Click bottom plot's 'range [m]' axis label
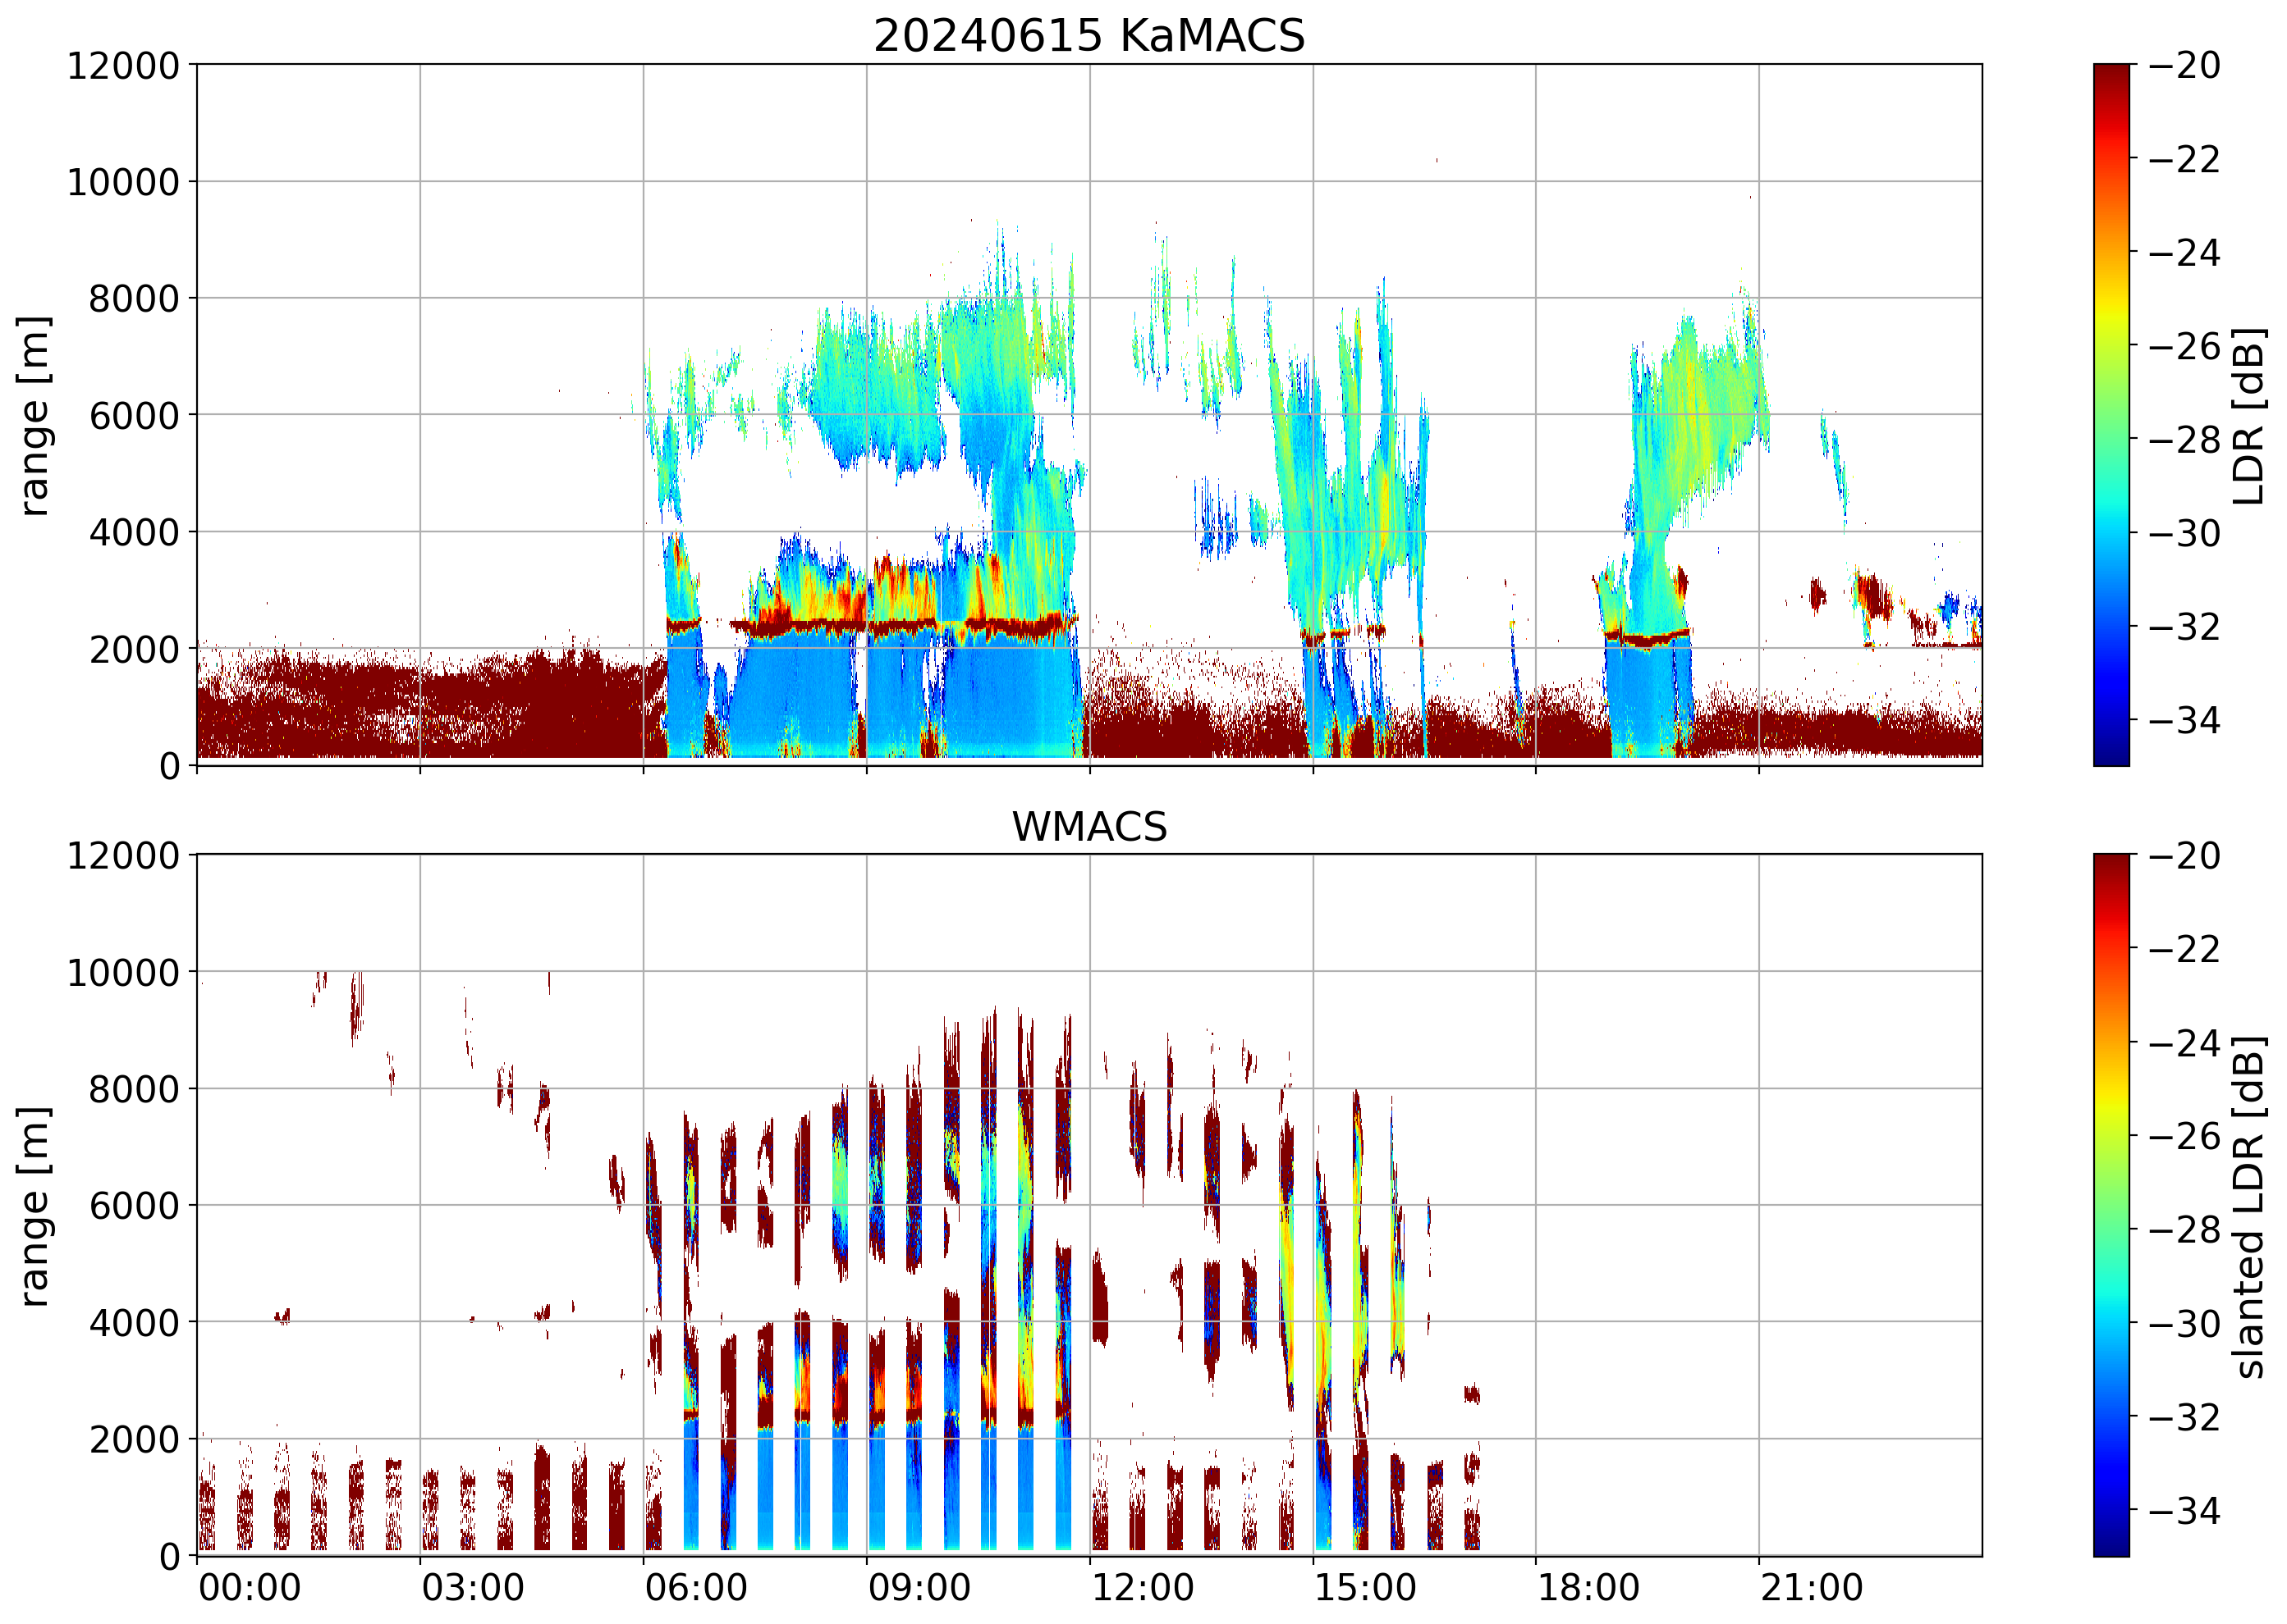The image size is (2287, 1624). (34, 1206)
